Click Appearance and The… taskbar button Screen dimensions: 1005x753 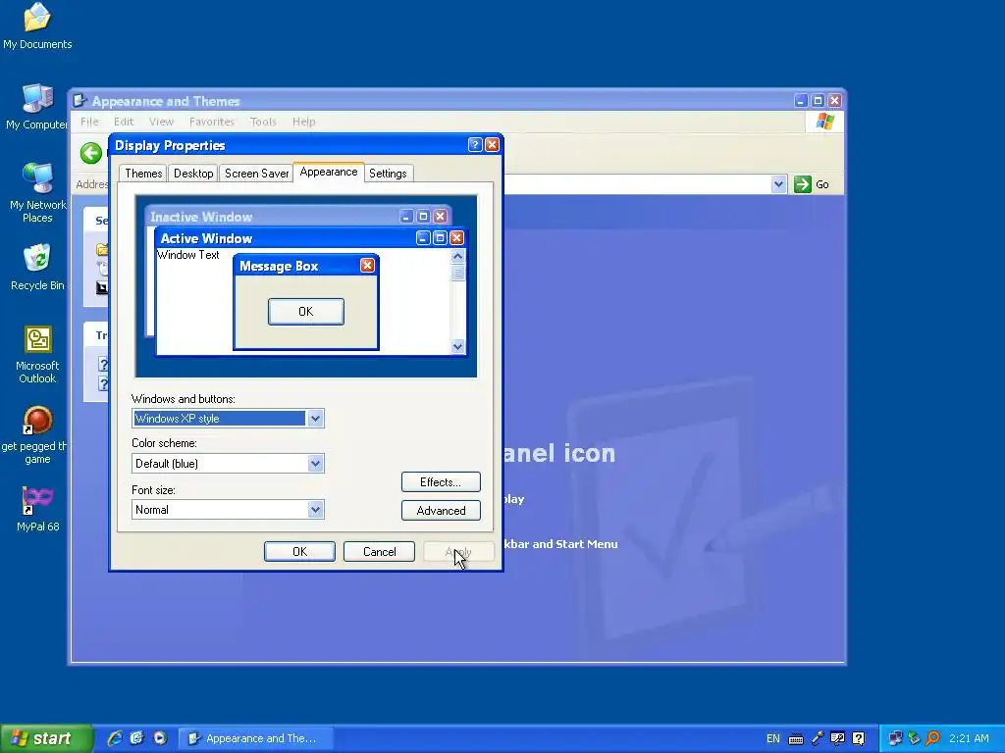pyautogui.click(x=255, y=738)
